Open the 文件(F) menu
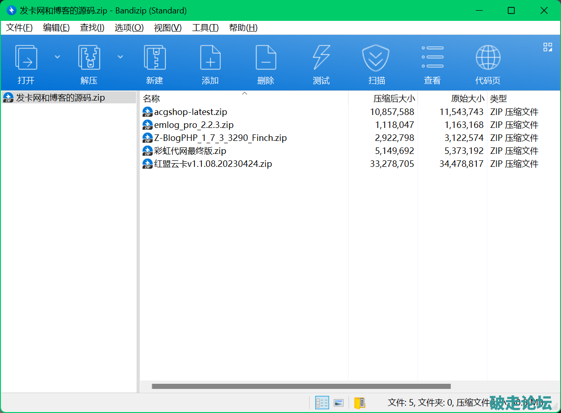Image resolution: width=561 pixels, height=413 pixels. 19,28
